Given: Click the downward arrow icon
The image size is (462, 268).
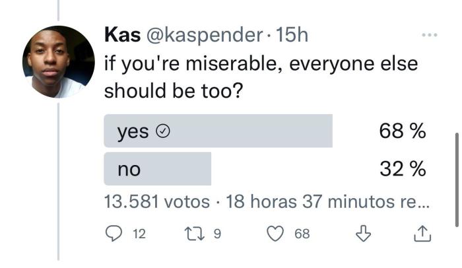Looking at the screenshot, I should click(x=361, y=233).
